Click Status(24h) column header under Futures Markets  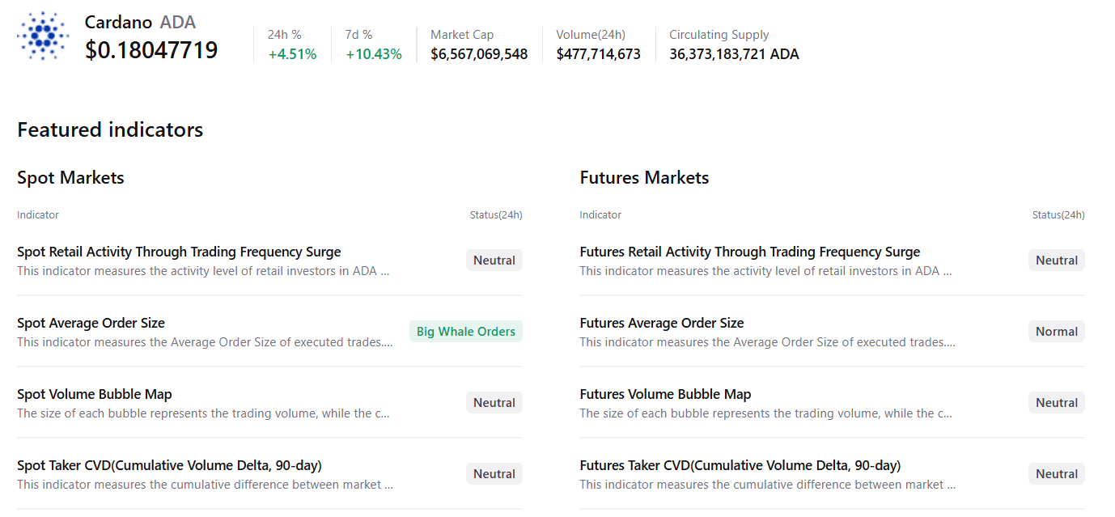click(x=1058, y=214)
